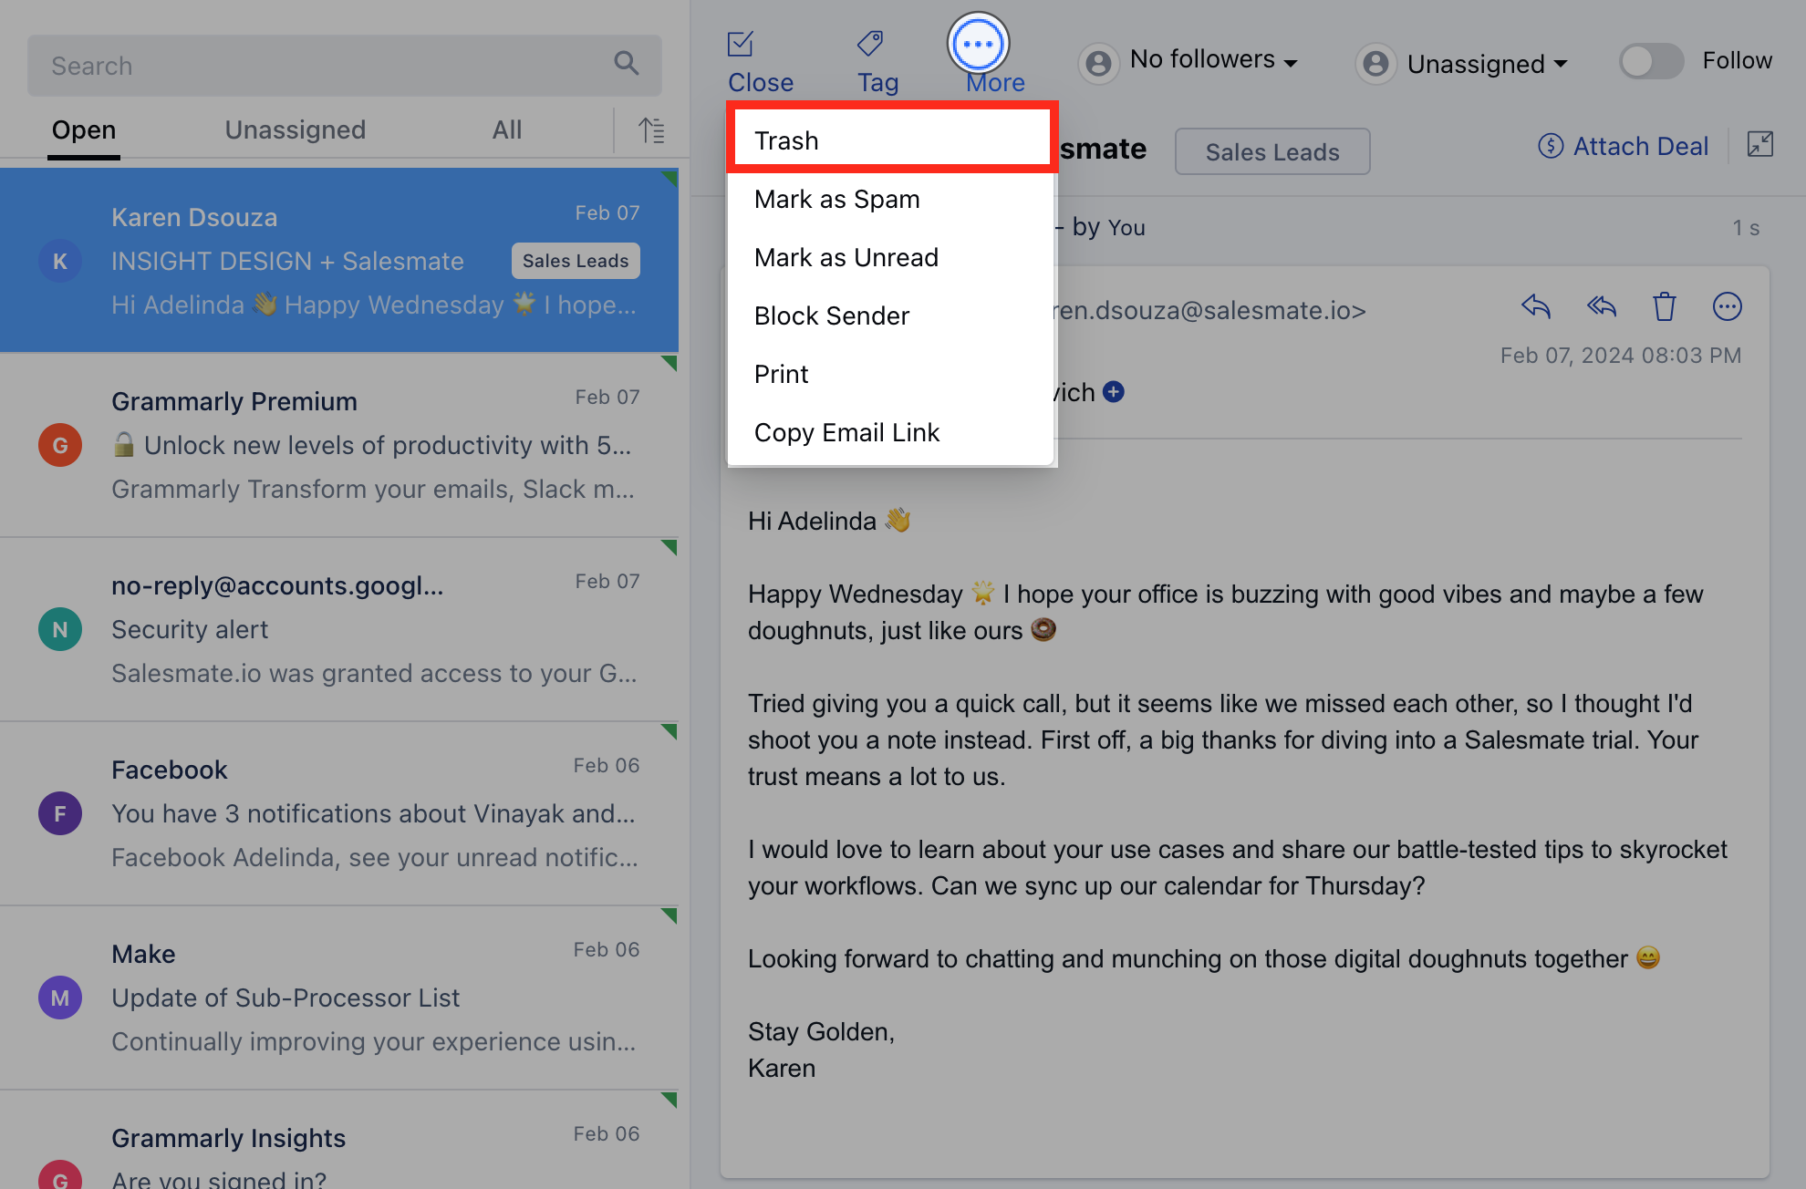Click the email trash bin icon

point(1665,306)
